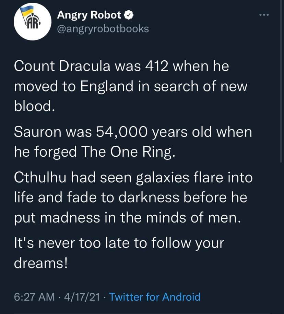Image resolution: width=284 pixels, height=314 pixels.
Task: Open the Angry Robot display name
Action: (x=89, y=15)
